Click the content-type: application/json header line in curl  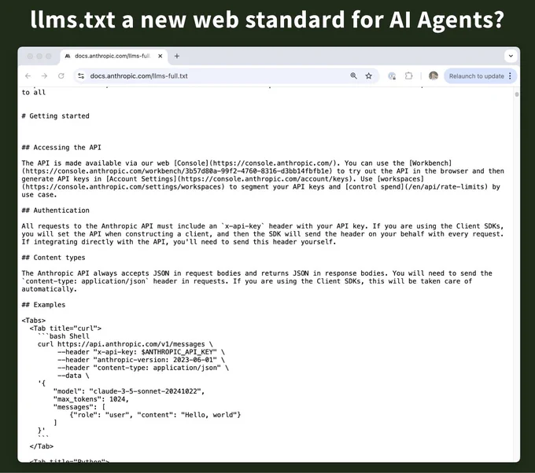[143, 368]
